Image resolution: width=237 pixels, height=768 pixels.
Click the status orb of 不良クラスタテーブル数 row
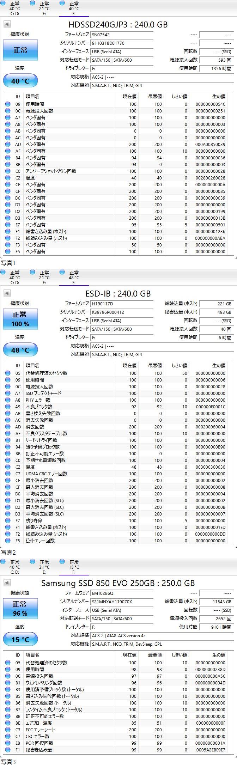[x=8, y=434]
